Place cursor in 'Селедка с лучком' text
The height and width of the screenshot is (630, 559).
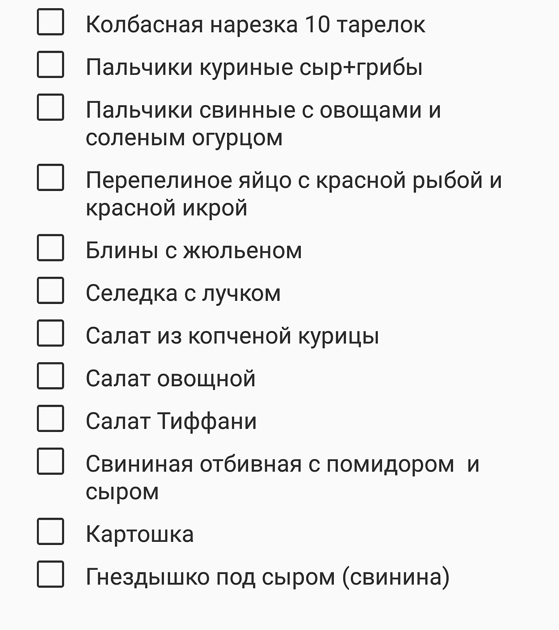pos(183,293)
